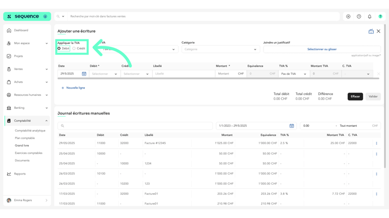Open the C. TVA dropdown in entry row
This screenshot has width=389, height=218.
(x=357, y=74)
